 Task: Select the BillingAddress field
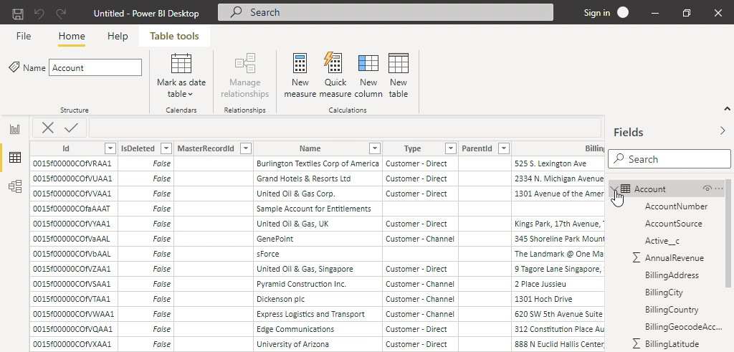[x=672, y=275]
